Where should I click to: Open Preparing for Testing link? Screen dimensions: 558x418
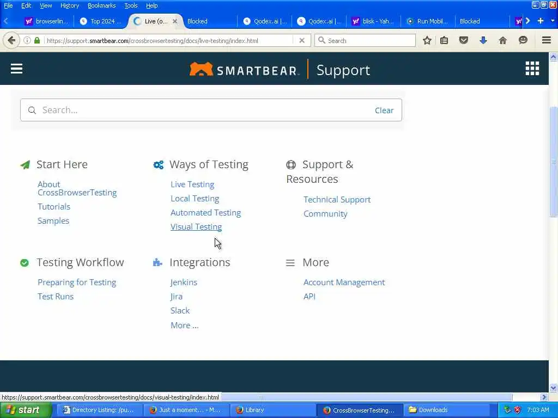coord(77,282)
